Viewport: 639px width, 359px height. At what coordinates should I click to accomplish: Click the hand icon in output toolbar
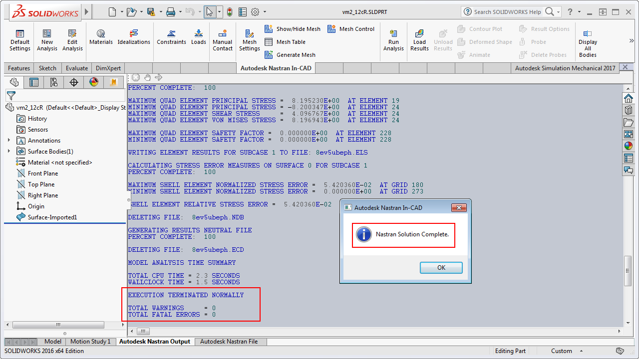147,77
